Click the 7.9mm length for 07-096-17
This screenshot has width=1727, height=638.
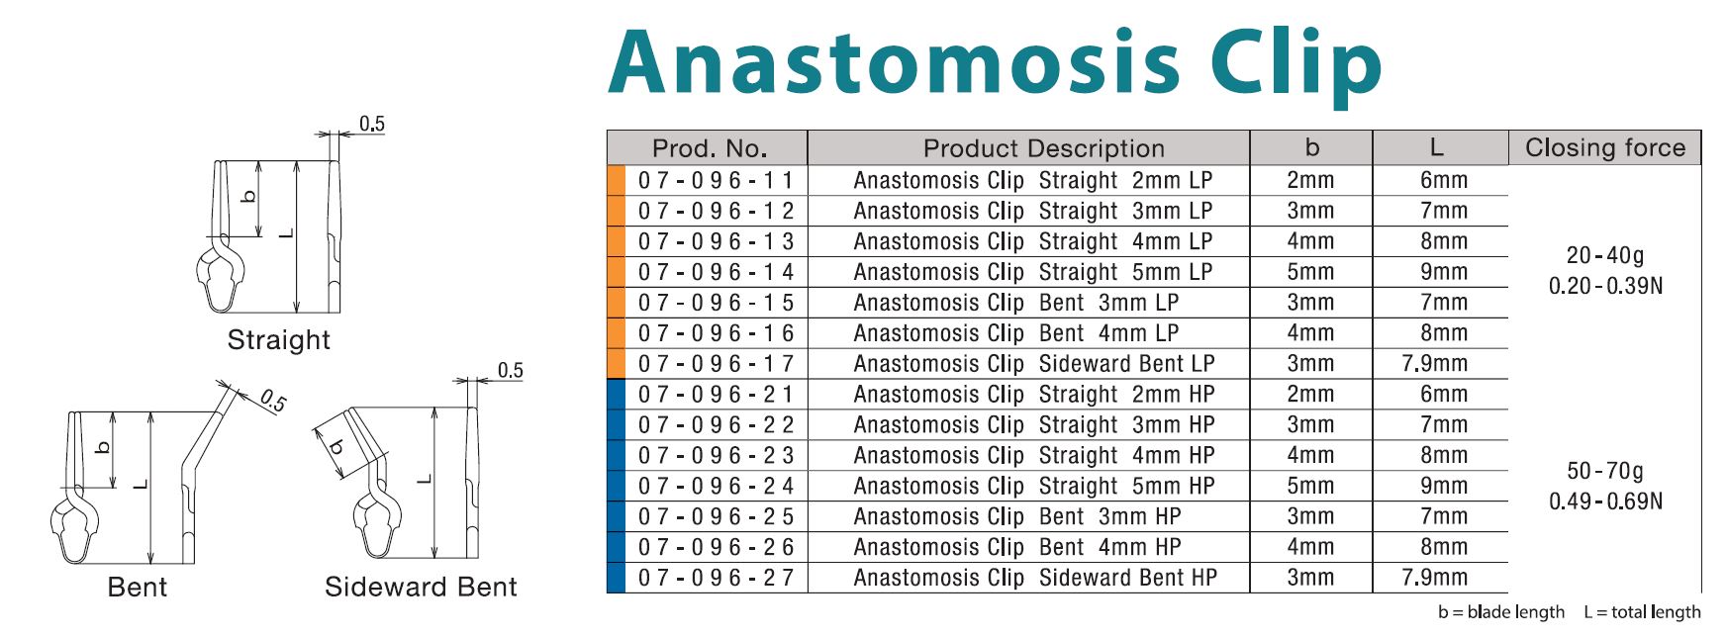[1435, 364]
